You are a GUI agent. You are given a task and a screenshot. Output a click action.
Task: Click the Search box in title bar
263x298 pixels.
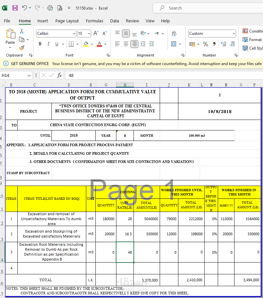click(208, 8)
